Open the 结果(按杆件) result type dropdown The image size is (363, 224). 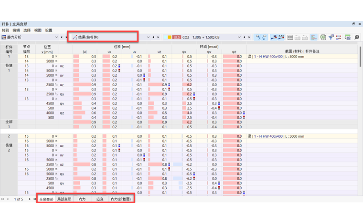pos(148,37)
